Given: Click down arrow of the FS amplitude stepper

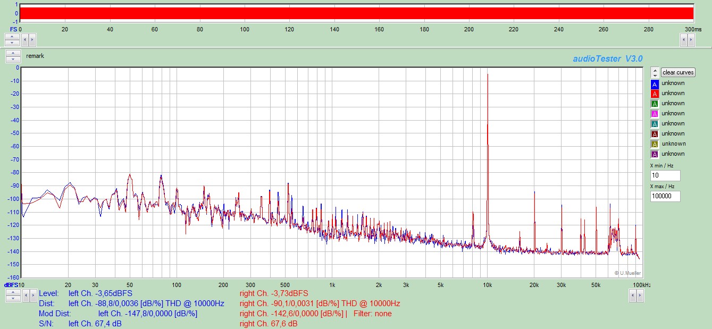Looking at the screenshot, I should coord(12,43).
